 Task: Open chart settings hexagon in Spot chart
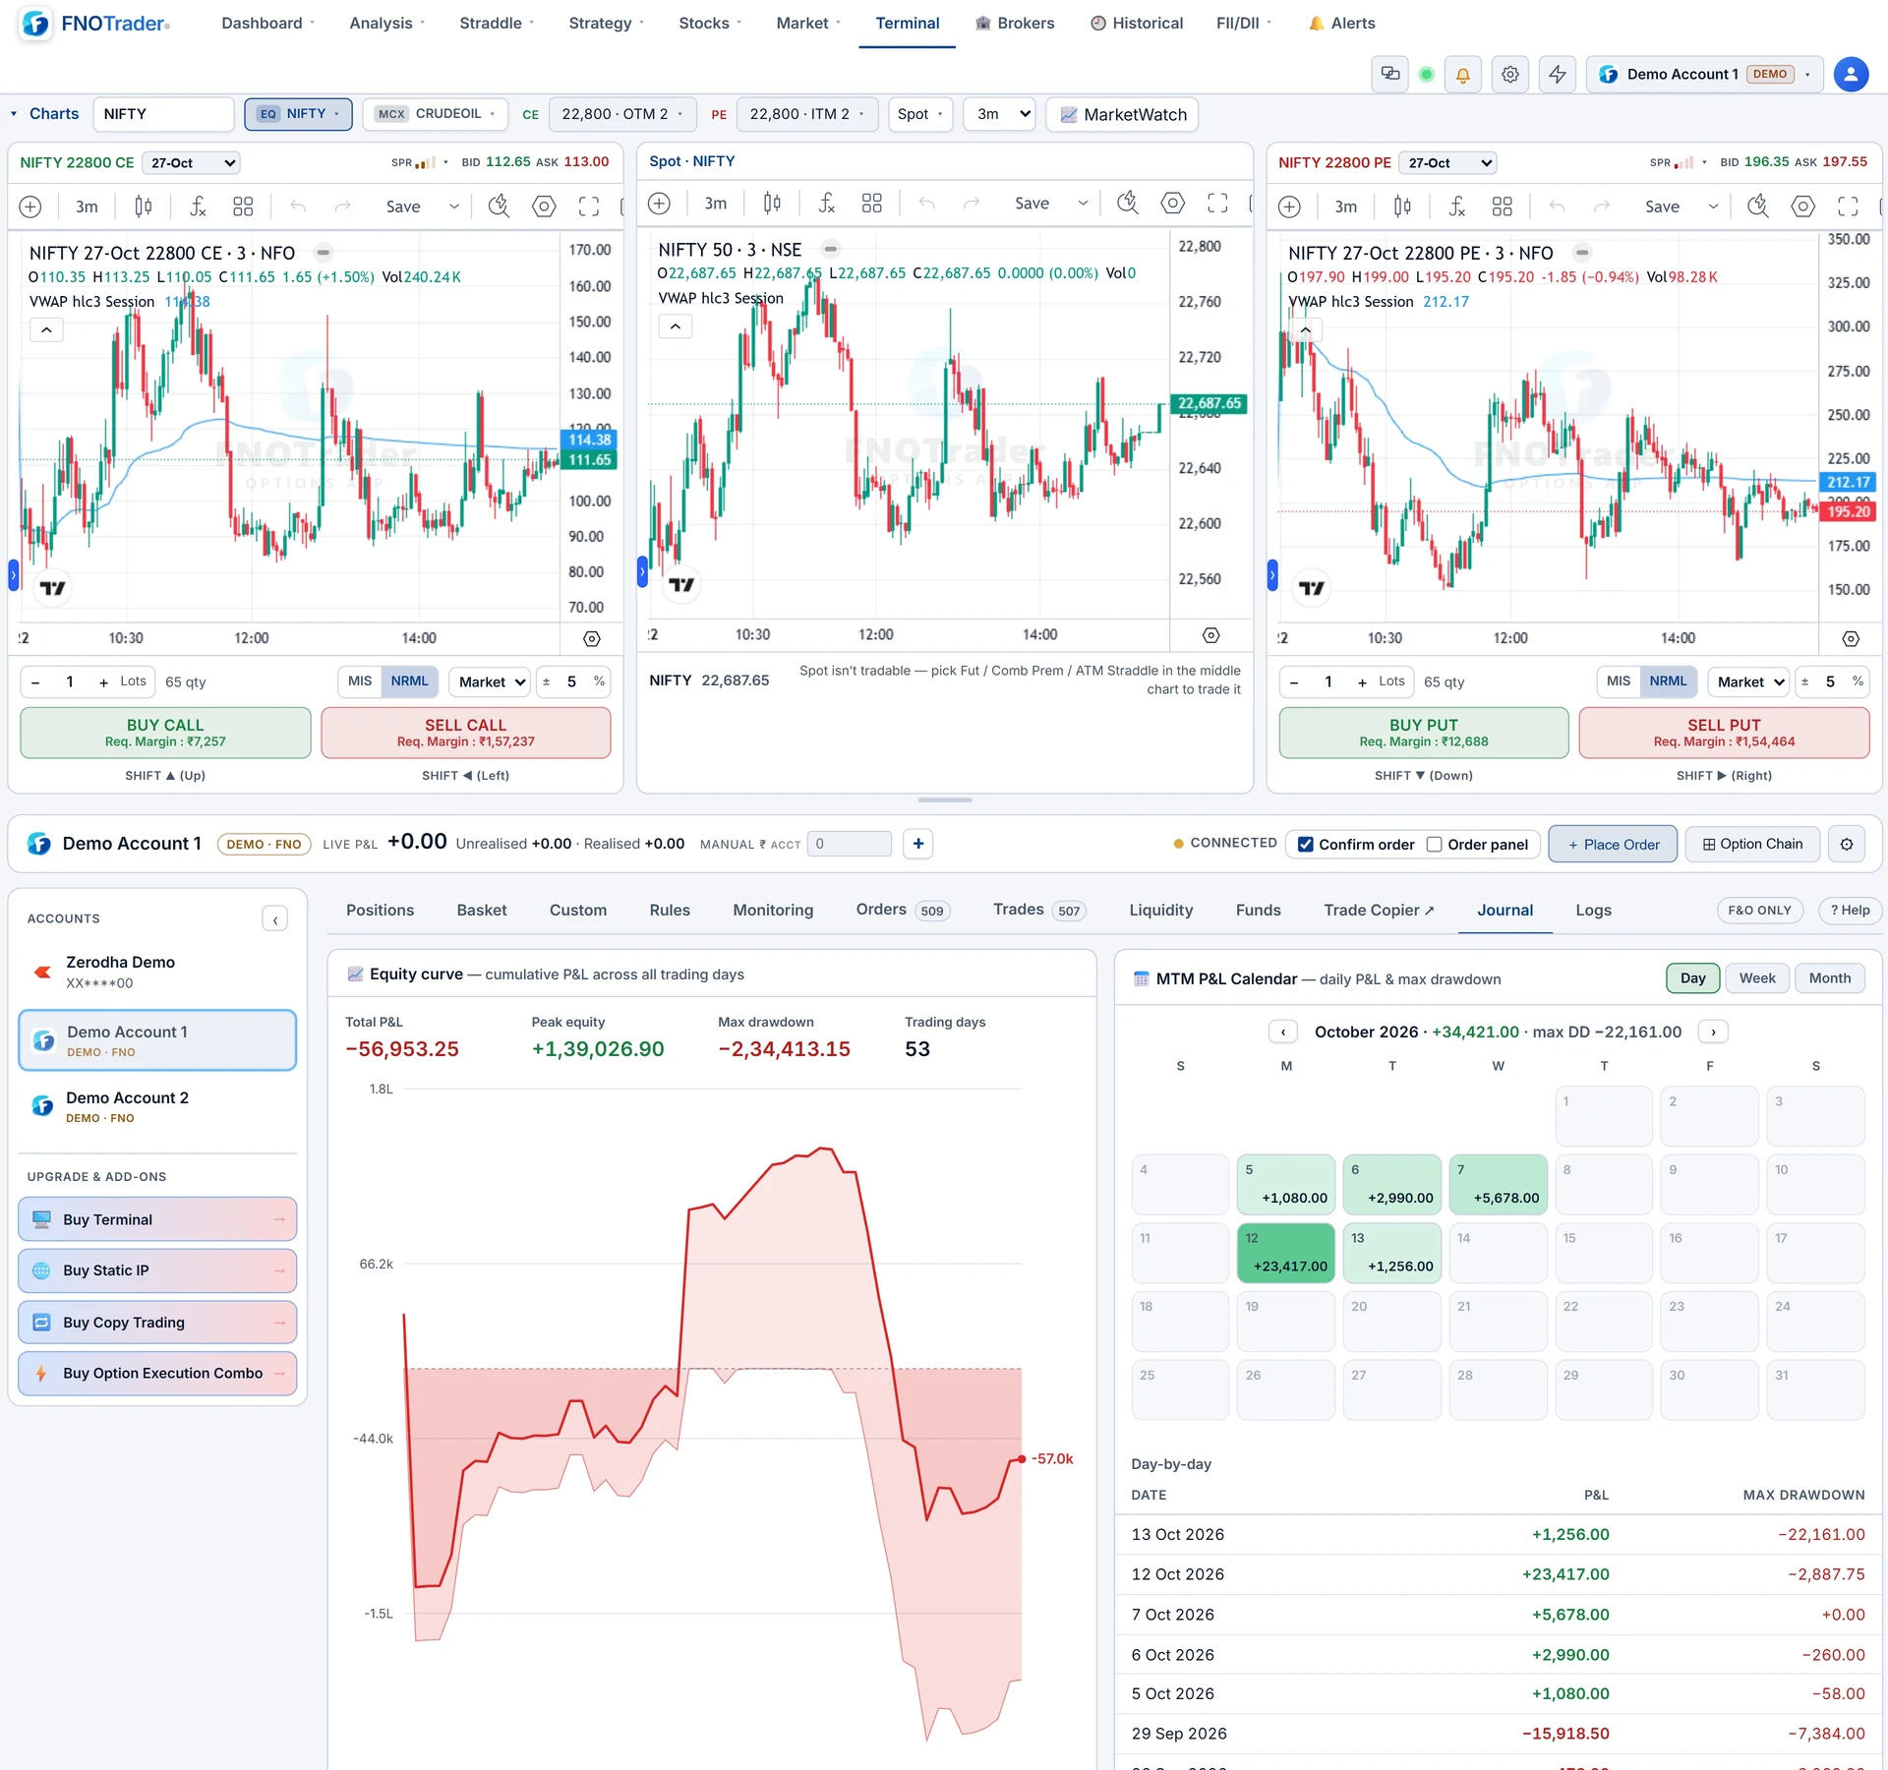[1172, 204]
